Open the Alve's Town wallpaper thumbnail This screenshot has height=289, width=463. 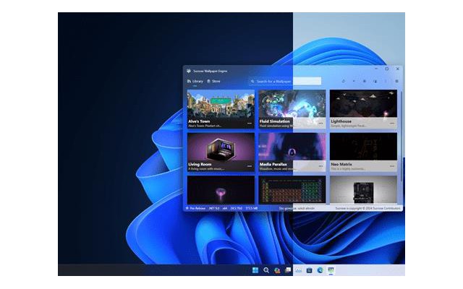click(x=221, y=109)
